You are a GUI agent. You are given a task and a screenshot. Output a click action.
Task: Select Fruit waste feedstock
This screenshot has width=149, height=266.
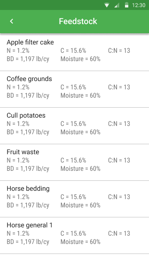pyautogui.click(x=74, y=163)
